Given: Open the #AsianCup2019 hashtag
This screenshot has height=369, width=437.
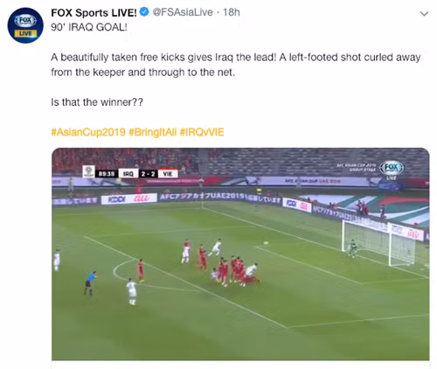Looking at the screenshot, I should (88, 132).
